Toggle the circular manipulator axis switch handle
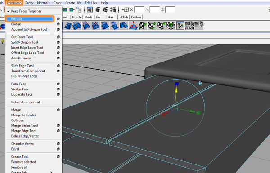The width and height of the screenshot is (270, 173). pos(199,83)
